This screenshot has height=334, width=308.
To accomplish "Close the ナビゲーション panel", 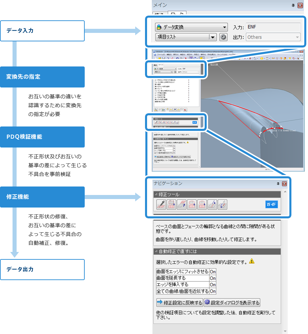I will point(284,183).
